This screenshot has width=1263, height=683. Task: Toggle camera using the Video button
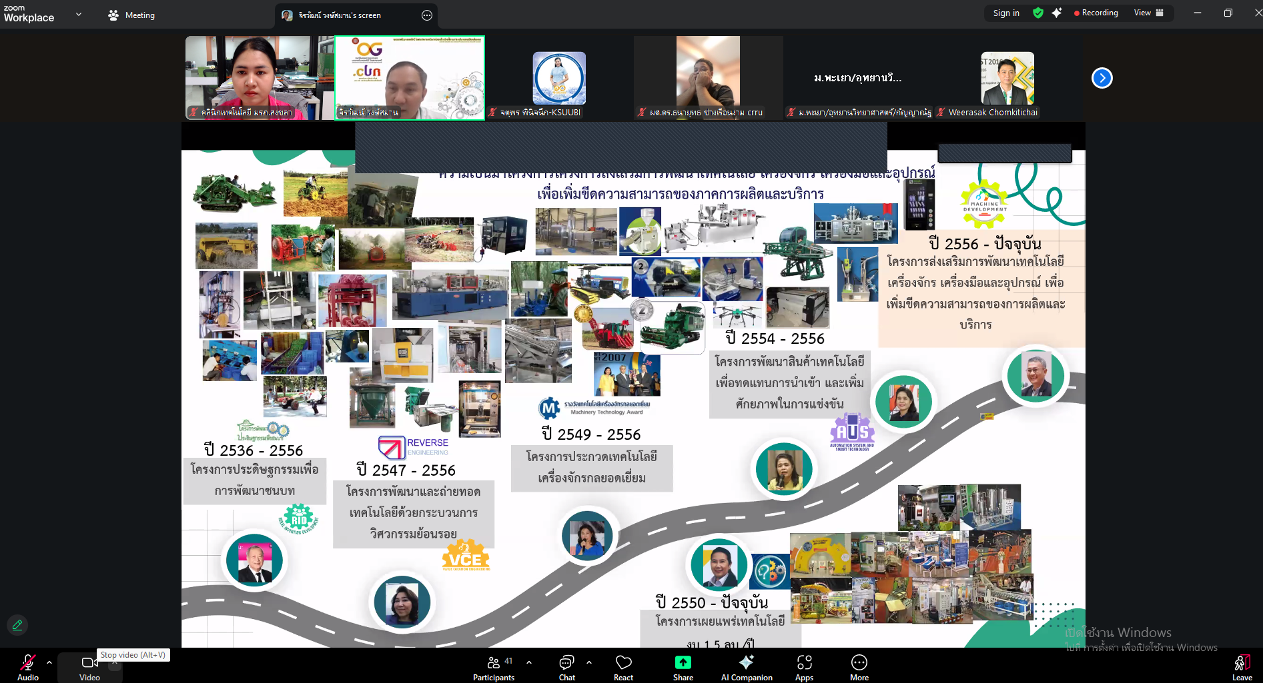coord(89,666)
